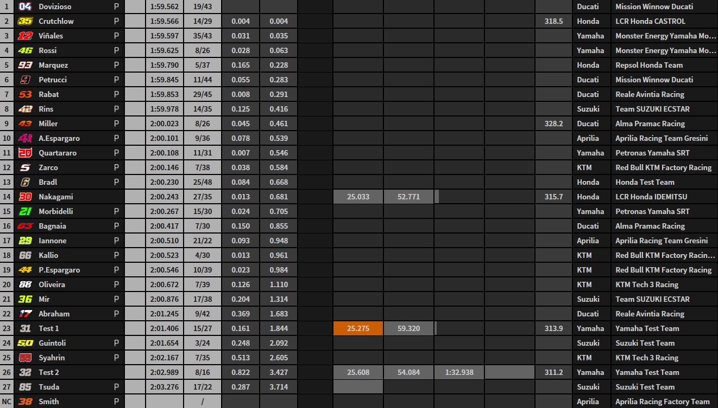Click the sector progress bar in Test 1 row
The image size is (718, 408).
coord(436,328)
